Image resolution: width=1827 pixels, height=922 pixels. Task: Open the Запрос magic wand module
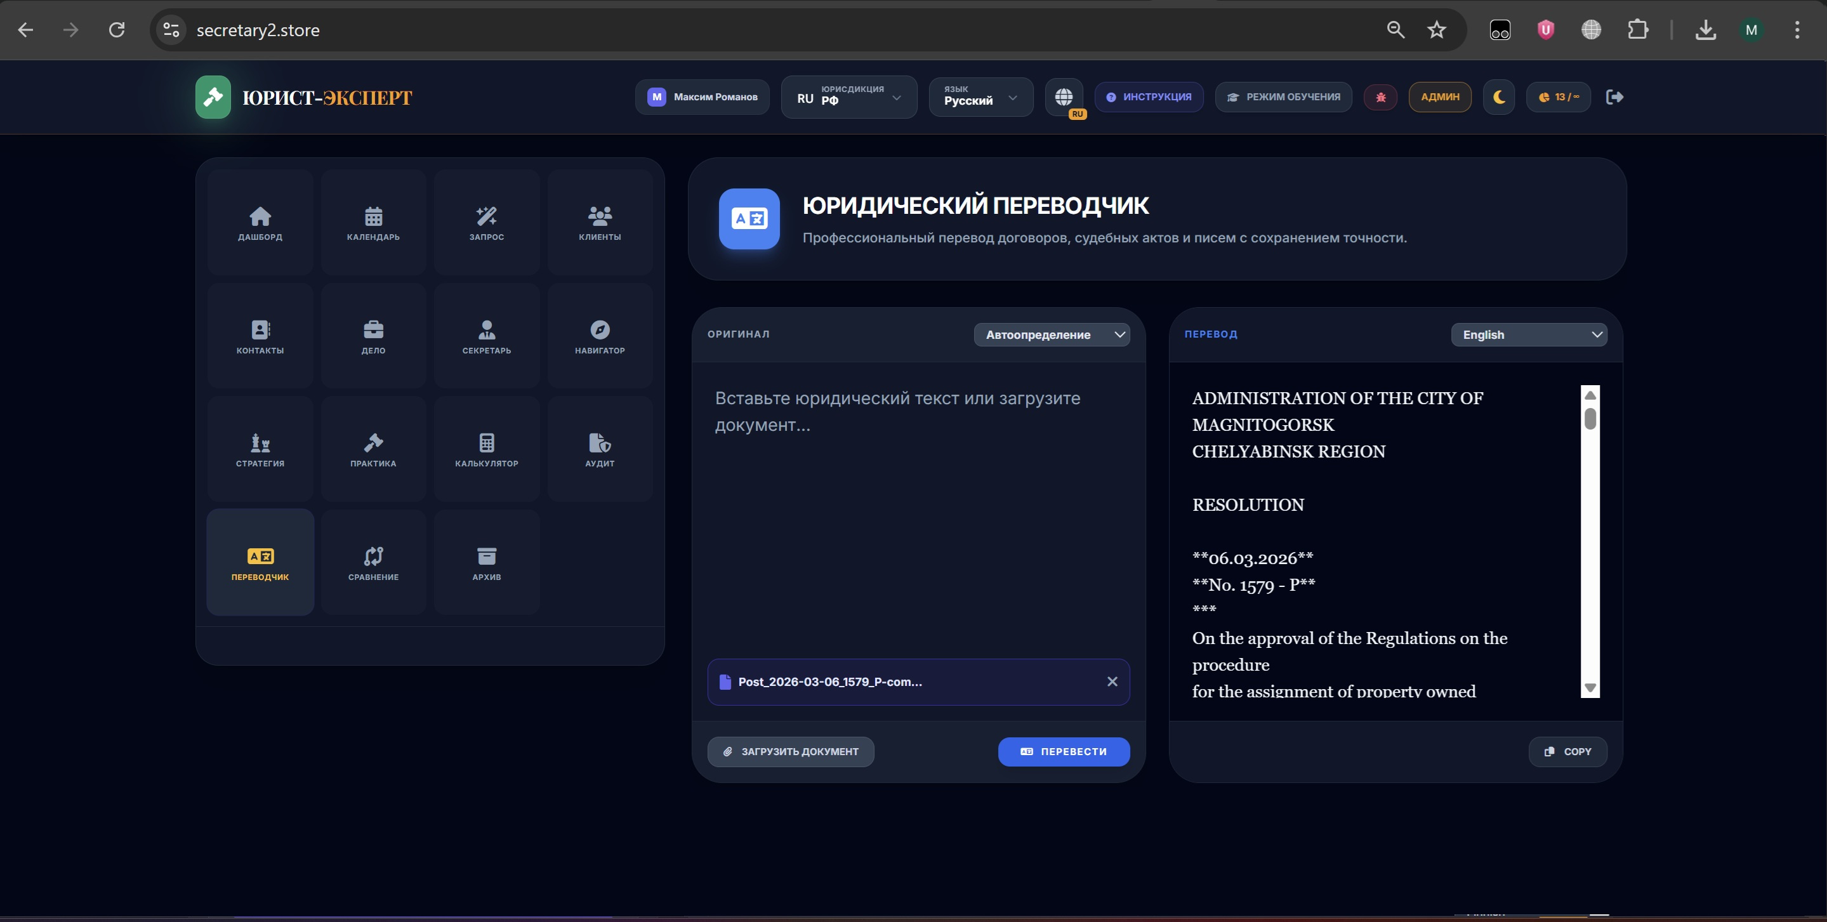[487, 223]
